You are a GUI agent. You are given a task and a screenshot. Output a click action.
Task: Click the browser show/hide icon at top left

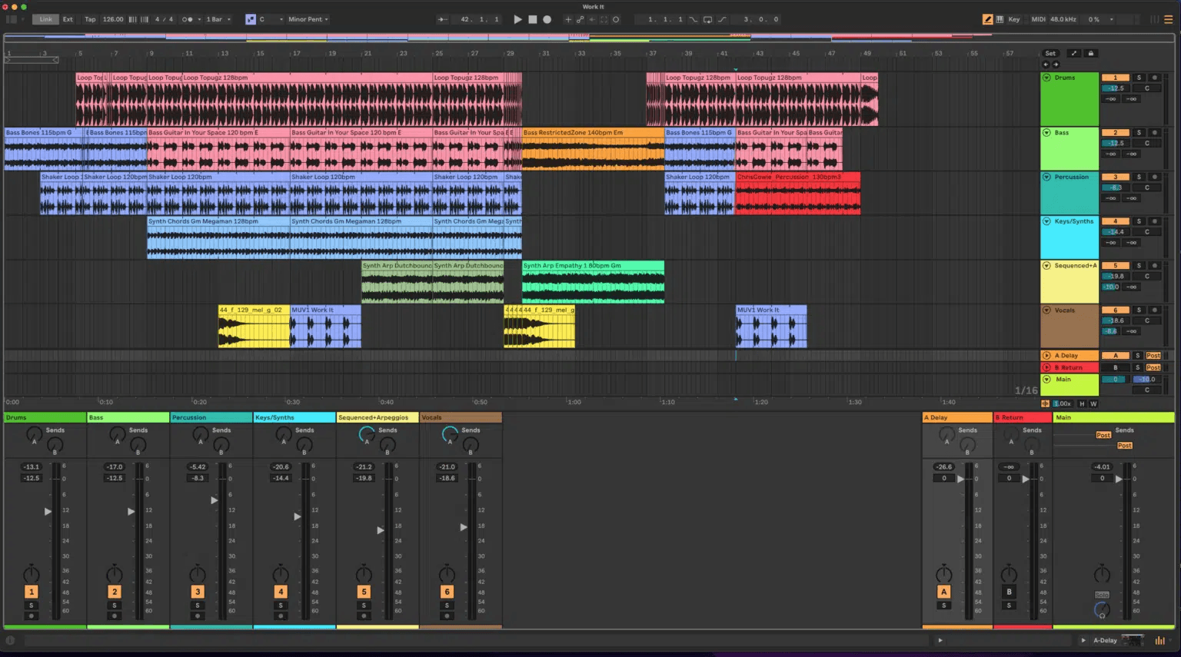pyautogui.click(x=12, y=19)
